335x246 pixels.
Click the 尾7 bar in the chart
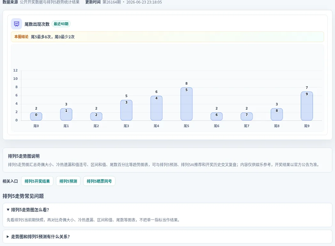tap(246, 116)
